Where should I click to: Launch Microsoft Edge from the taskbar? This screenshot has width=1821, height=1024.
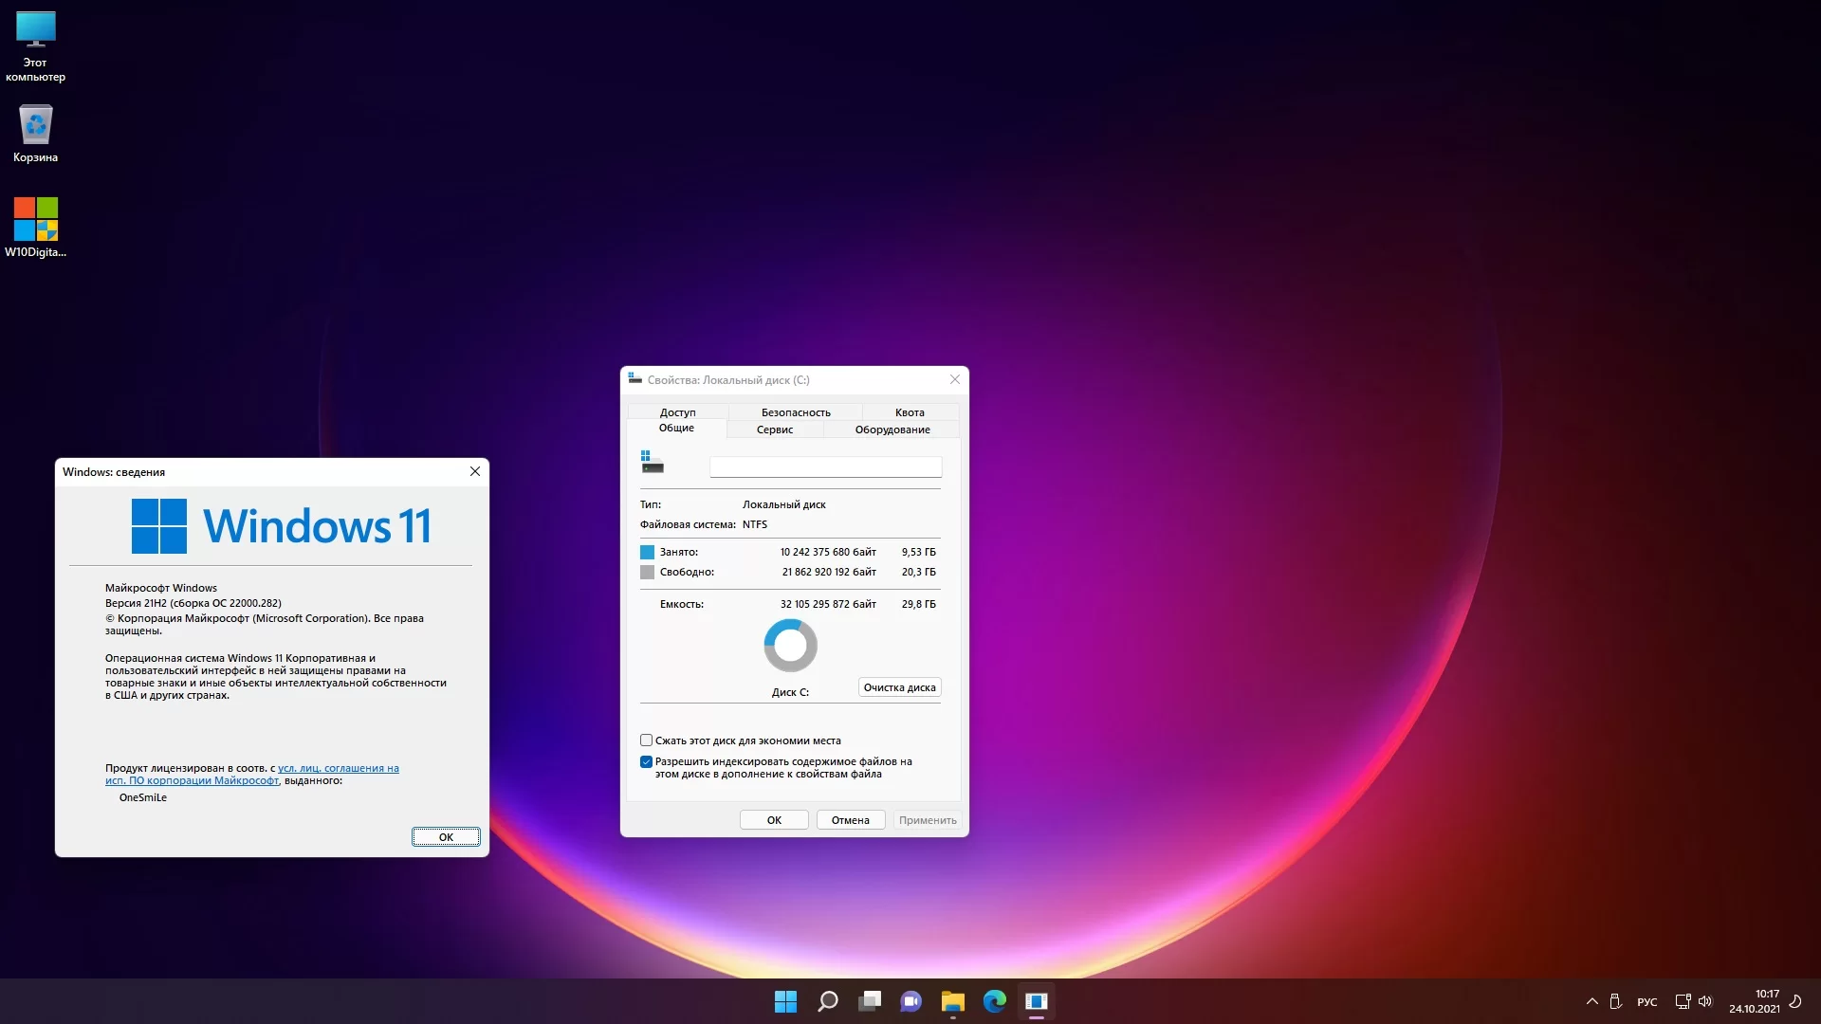pyautogui.click(x=994, y=1001)
